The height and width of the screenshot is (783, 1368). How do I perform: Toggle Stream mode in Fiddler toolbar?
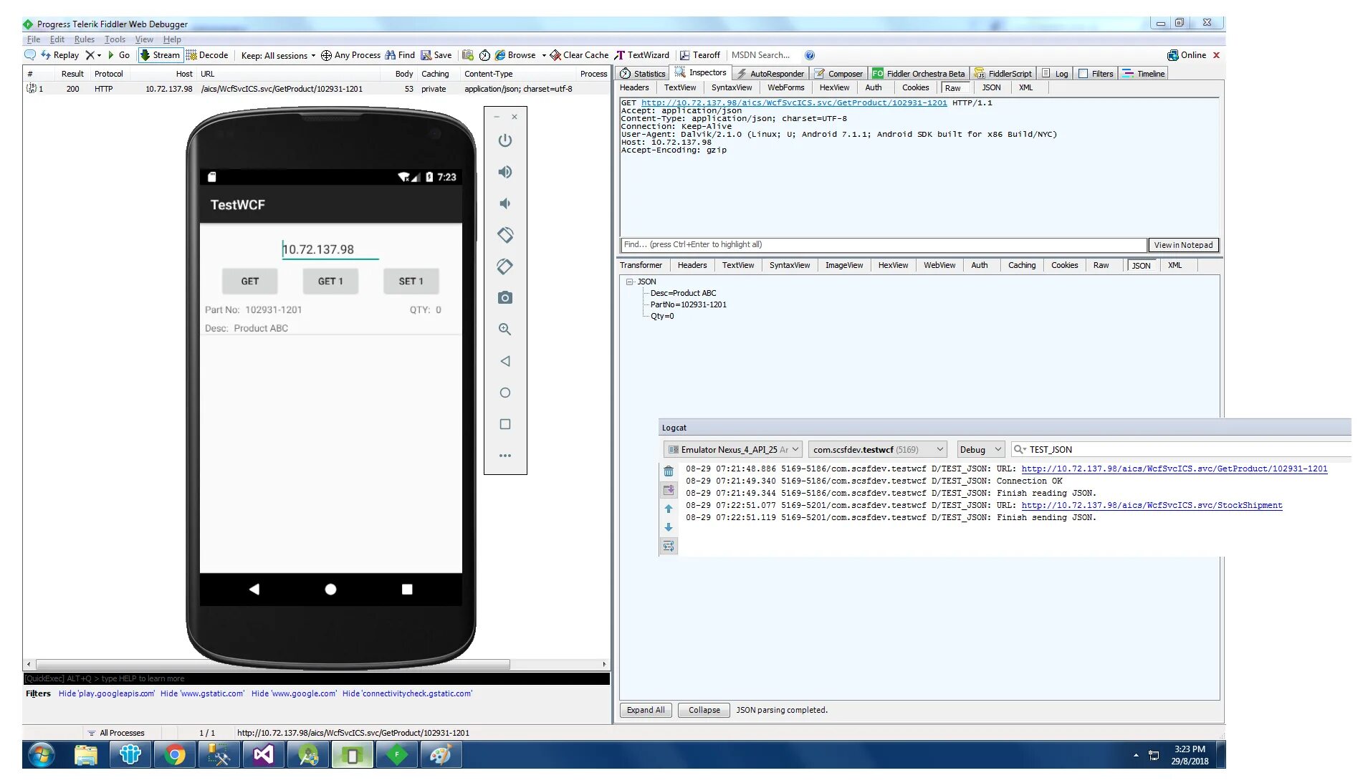point(161,55)
